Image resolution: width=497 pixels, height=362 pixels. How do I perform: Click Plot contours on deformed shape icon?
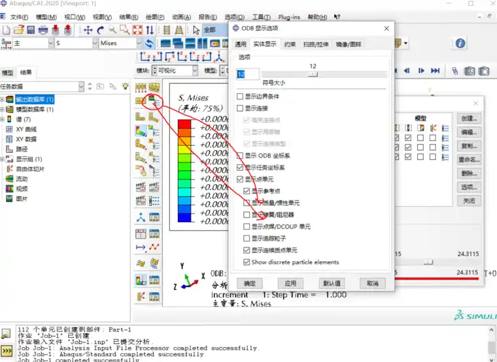pos(141,131)
